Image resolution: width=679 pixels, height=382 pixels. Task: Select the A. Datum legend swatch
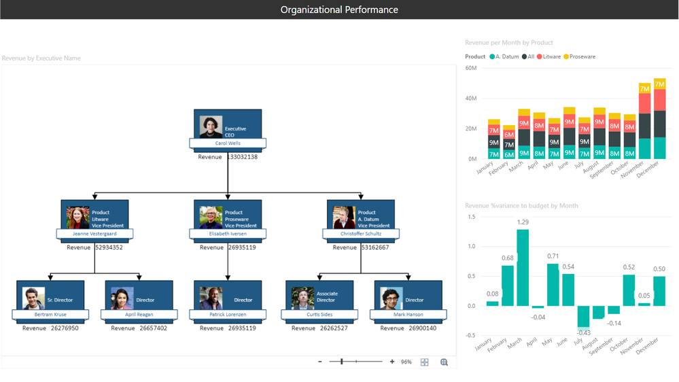pyautogui.click(x=492, y=56)
